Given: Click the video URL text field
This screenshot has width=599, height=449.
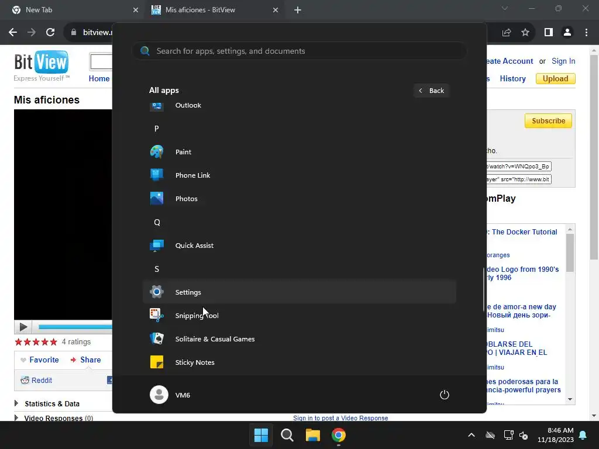Looking at the screenshot, I should [519, 167].
